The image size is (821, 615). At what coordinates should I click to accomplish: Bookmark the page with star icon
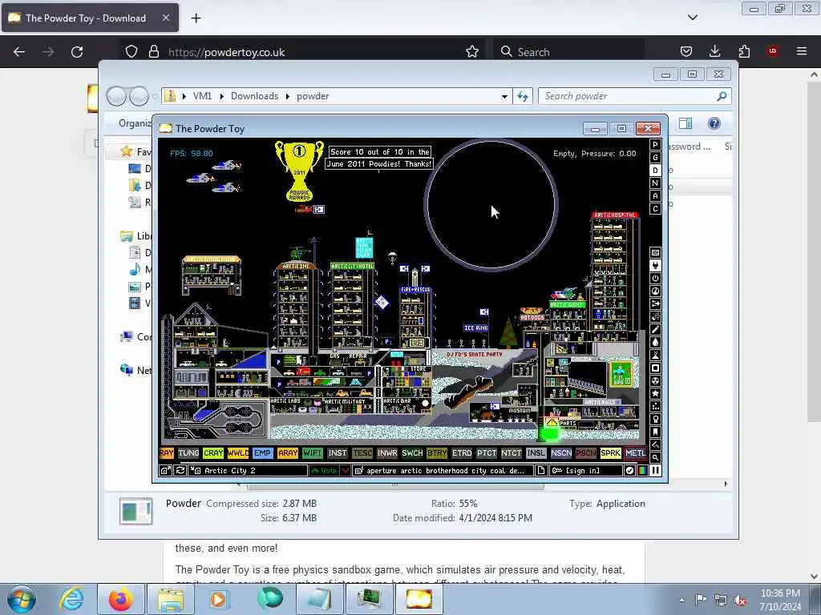coord(472,51)
